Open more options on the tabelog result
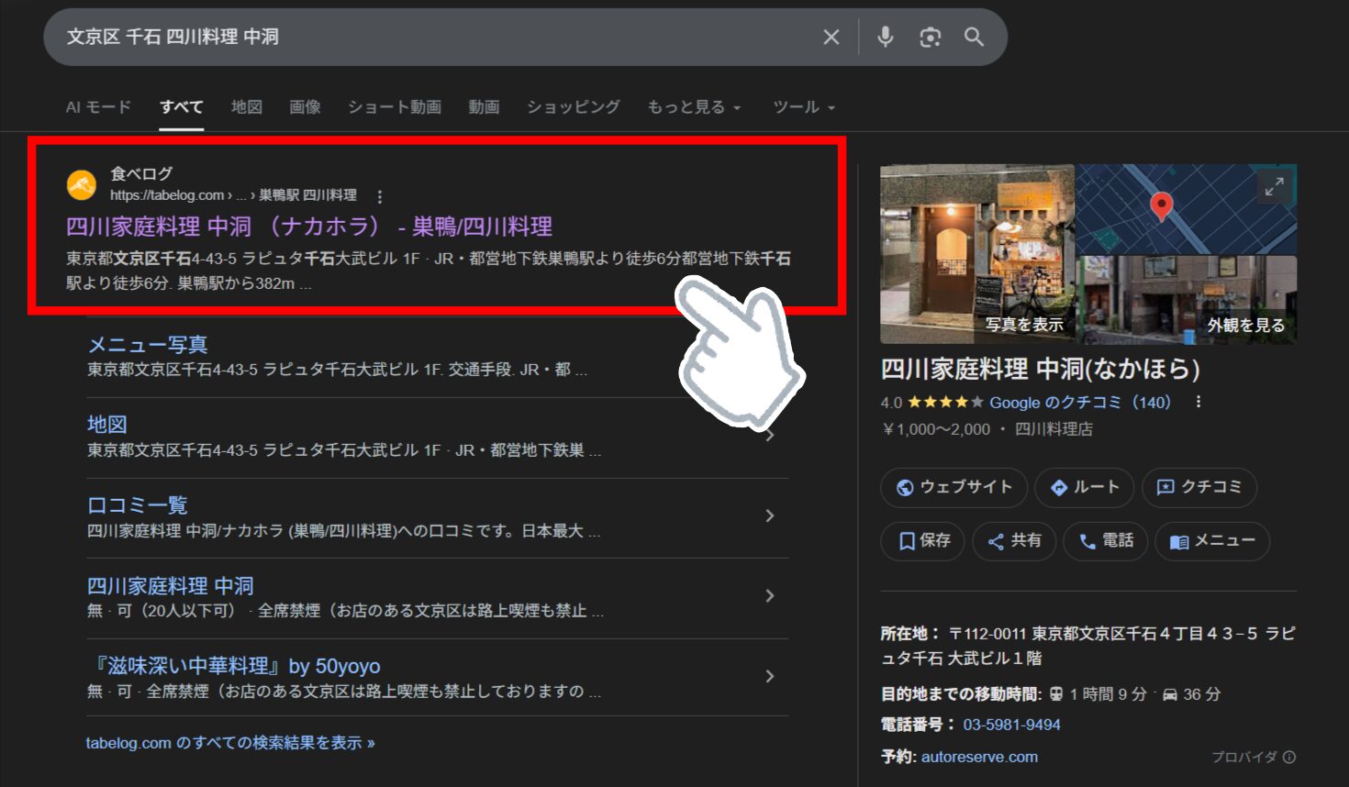This screenshot has width=1349, height=787. click(378, 194)
